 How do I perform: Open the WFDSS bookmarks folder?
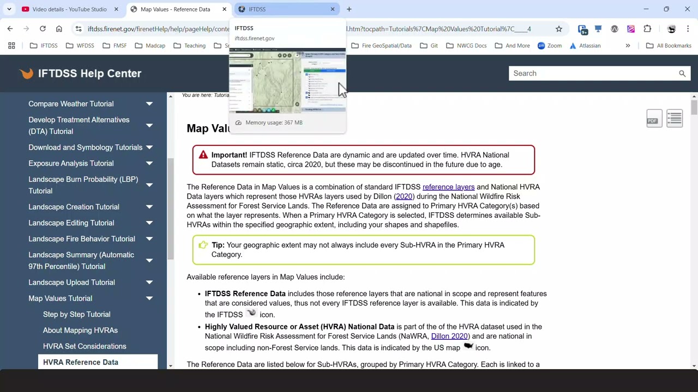[x=80, y=46]
